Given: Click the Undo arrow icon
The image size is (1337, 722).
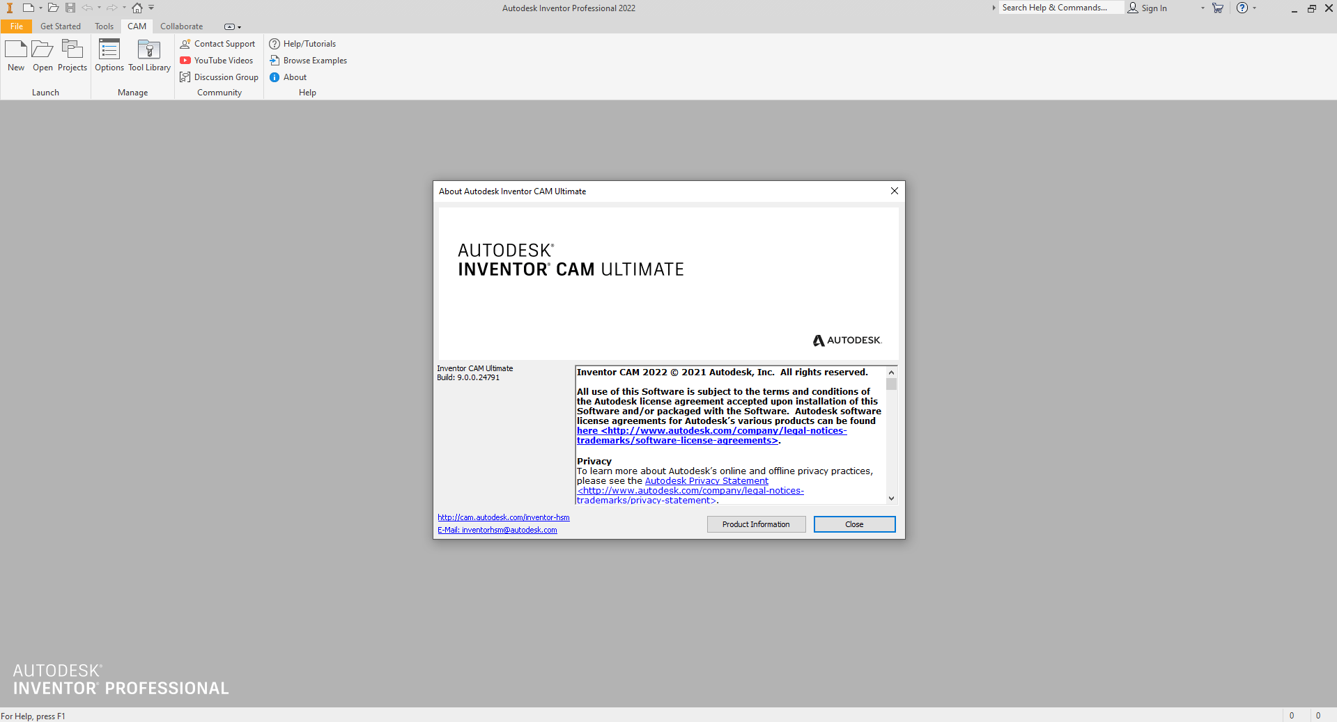Looking at the screenshot, I should [87, 8].
